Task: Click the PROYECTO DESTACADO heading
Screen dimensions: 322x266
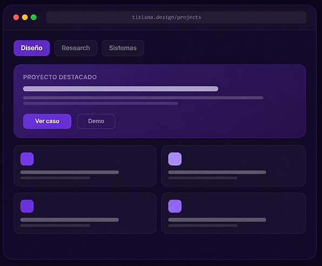Action: pyautogui.click(x=60, y=77)
